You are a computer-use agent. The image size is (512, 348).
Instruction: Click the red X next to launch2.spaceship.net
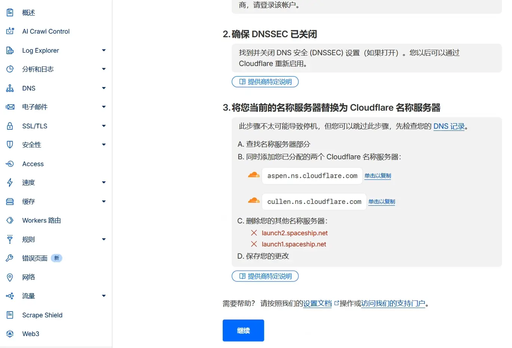pos(254,233)
